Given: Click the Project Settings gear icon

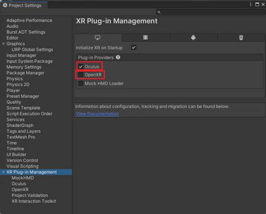Looking at the screenshot, I should [x=5, y=5].
